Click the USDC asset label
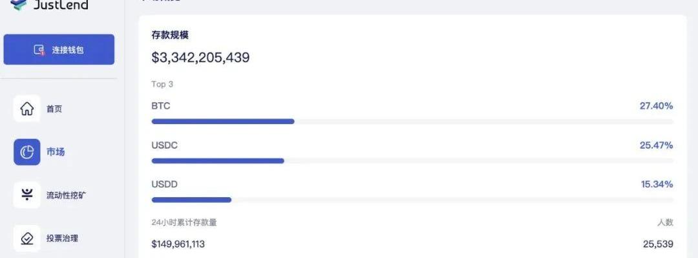 coord(164,145)
